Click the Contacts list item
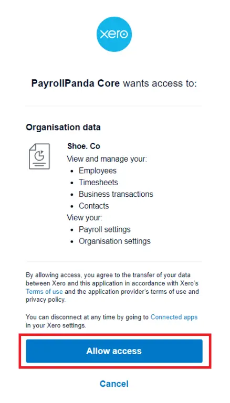This screenshot has width=230, height=403. tap(93, 206)
